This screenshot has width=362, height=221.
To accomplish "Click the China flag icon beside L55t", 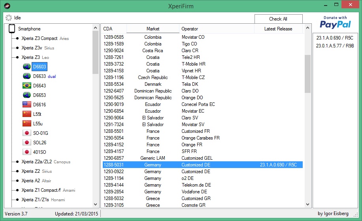I will 27,114.
